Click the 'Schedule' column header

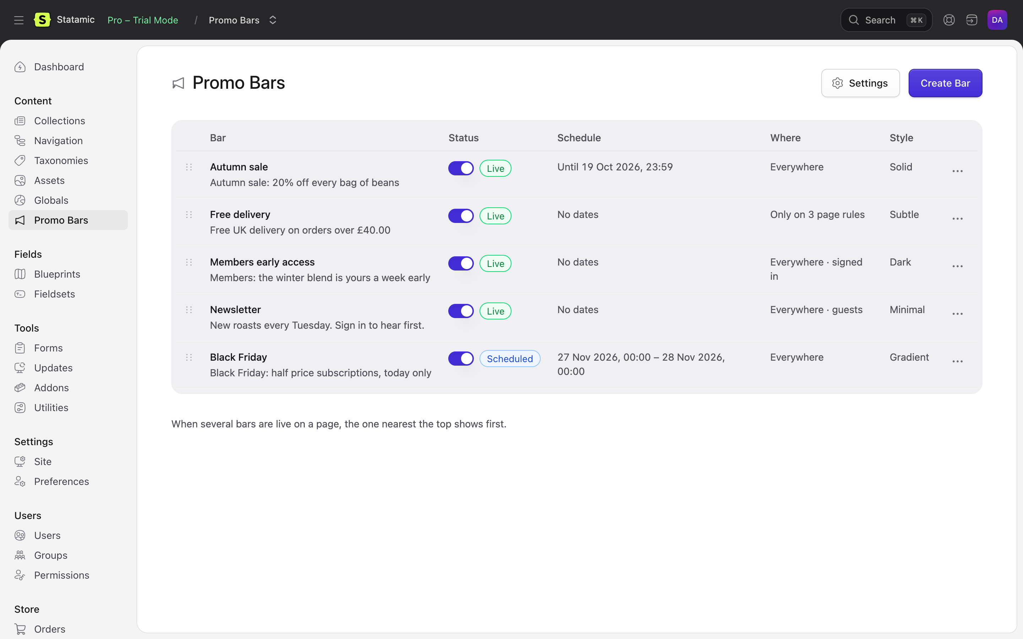[579, 138]
